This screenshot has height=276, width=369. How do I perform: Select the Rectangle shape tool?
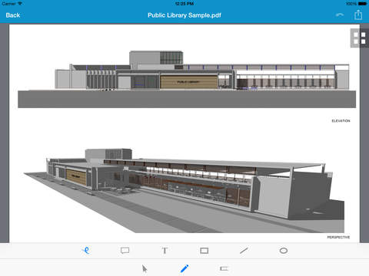click(x=204, y=251)
